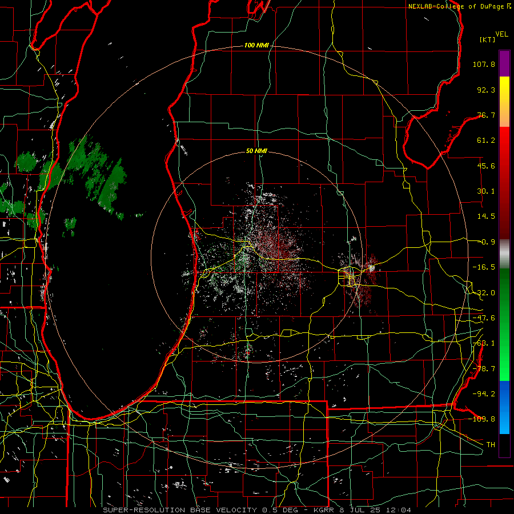Image resolution: width=514 pixels, height=514 pixels.
Task: Click the [KT] units label
Action: tap(487, 39)
